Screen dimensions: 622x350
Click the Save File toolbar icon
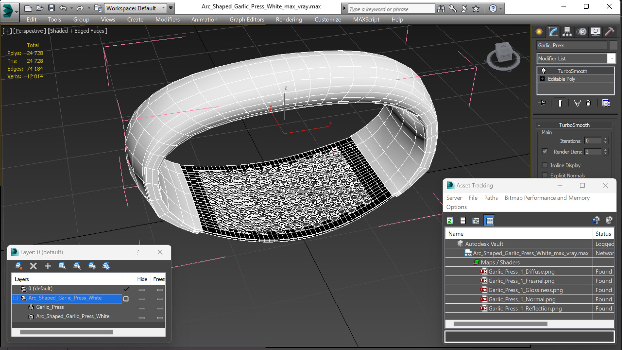point(51,8)
